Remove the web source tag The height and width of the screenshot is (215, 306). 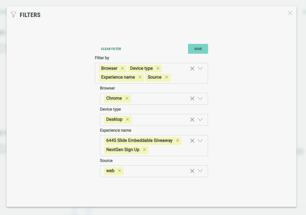119,171
